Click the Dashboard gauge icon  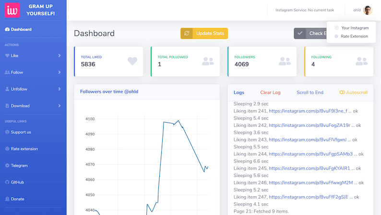[7, 29]
